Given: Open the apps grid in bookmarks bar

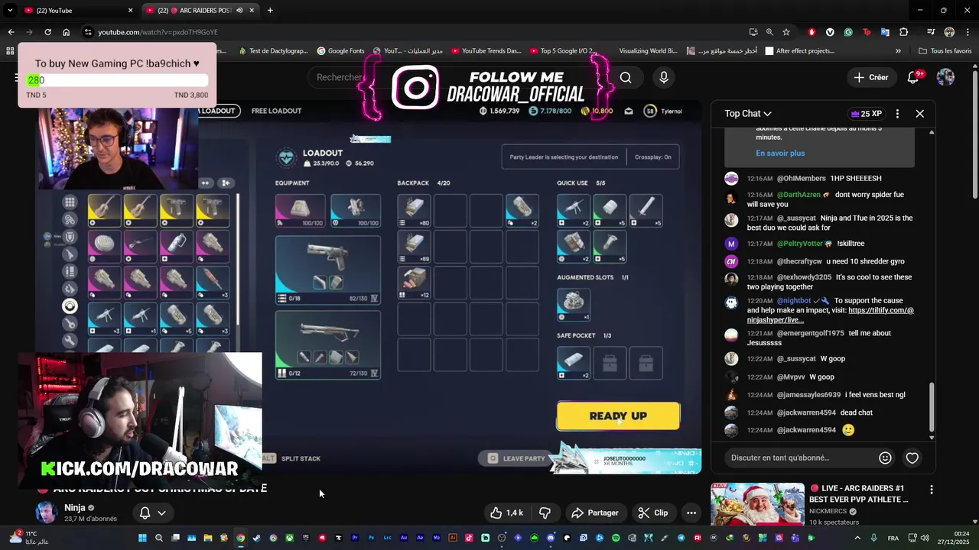Looking at the screenshot, I should [10, 51].
